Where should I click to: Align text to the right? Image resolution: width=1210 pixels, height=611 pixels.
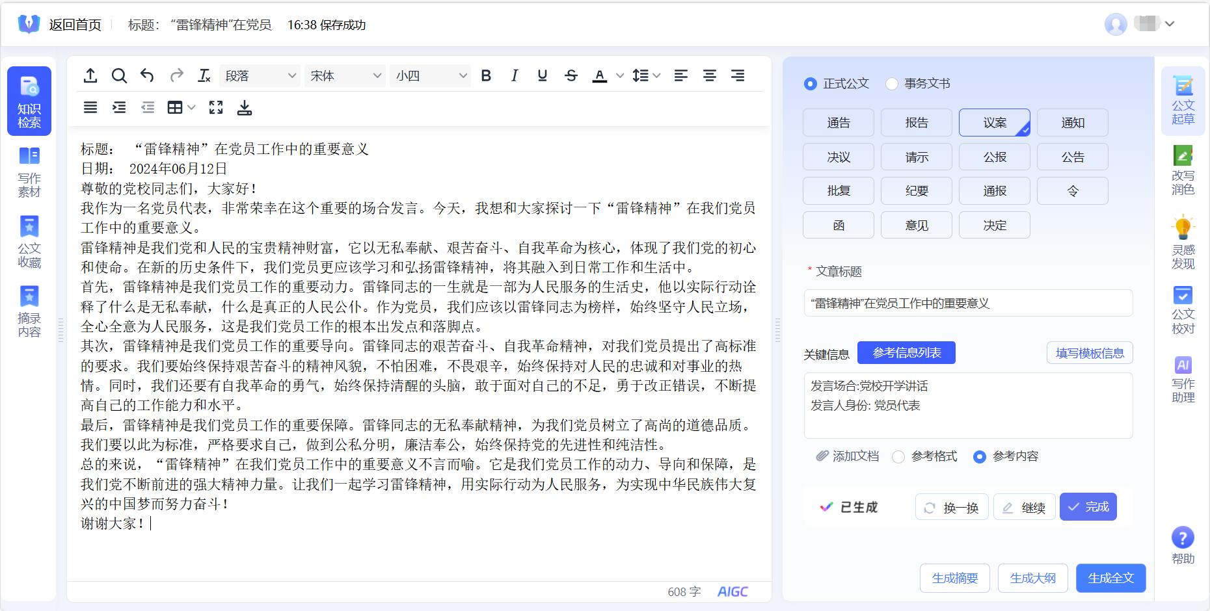pos(738,76)
